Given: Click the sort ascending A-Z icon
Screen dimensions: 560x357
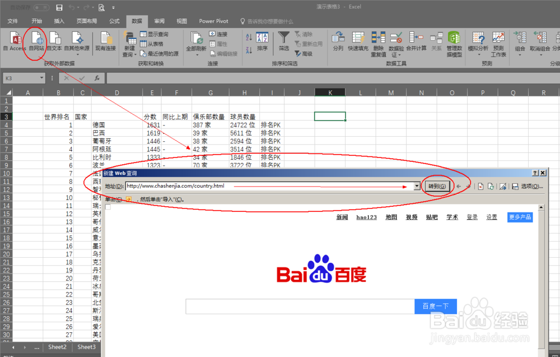Looking at the screenshot, I should pyautogui.click(x=249, y=37).
